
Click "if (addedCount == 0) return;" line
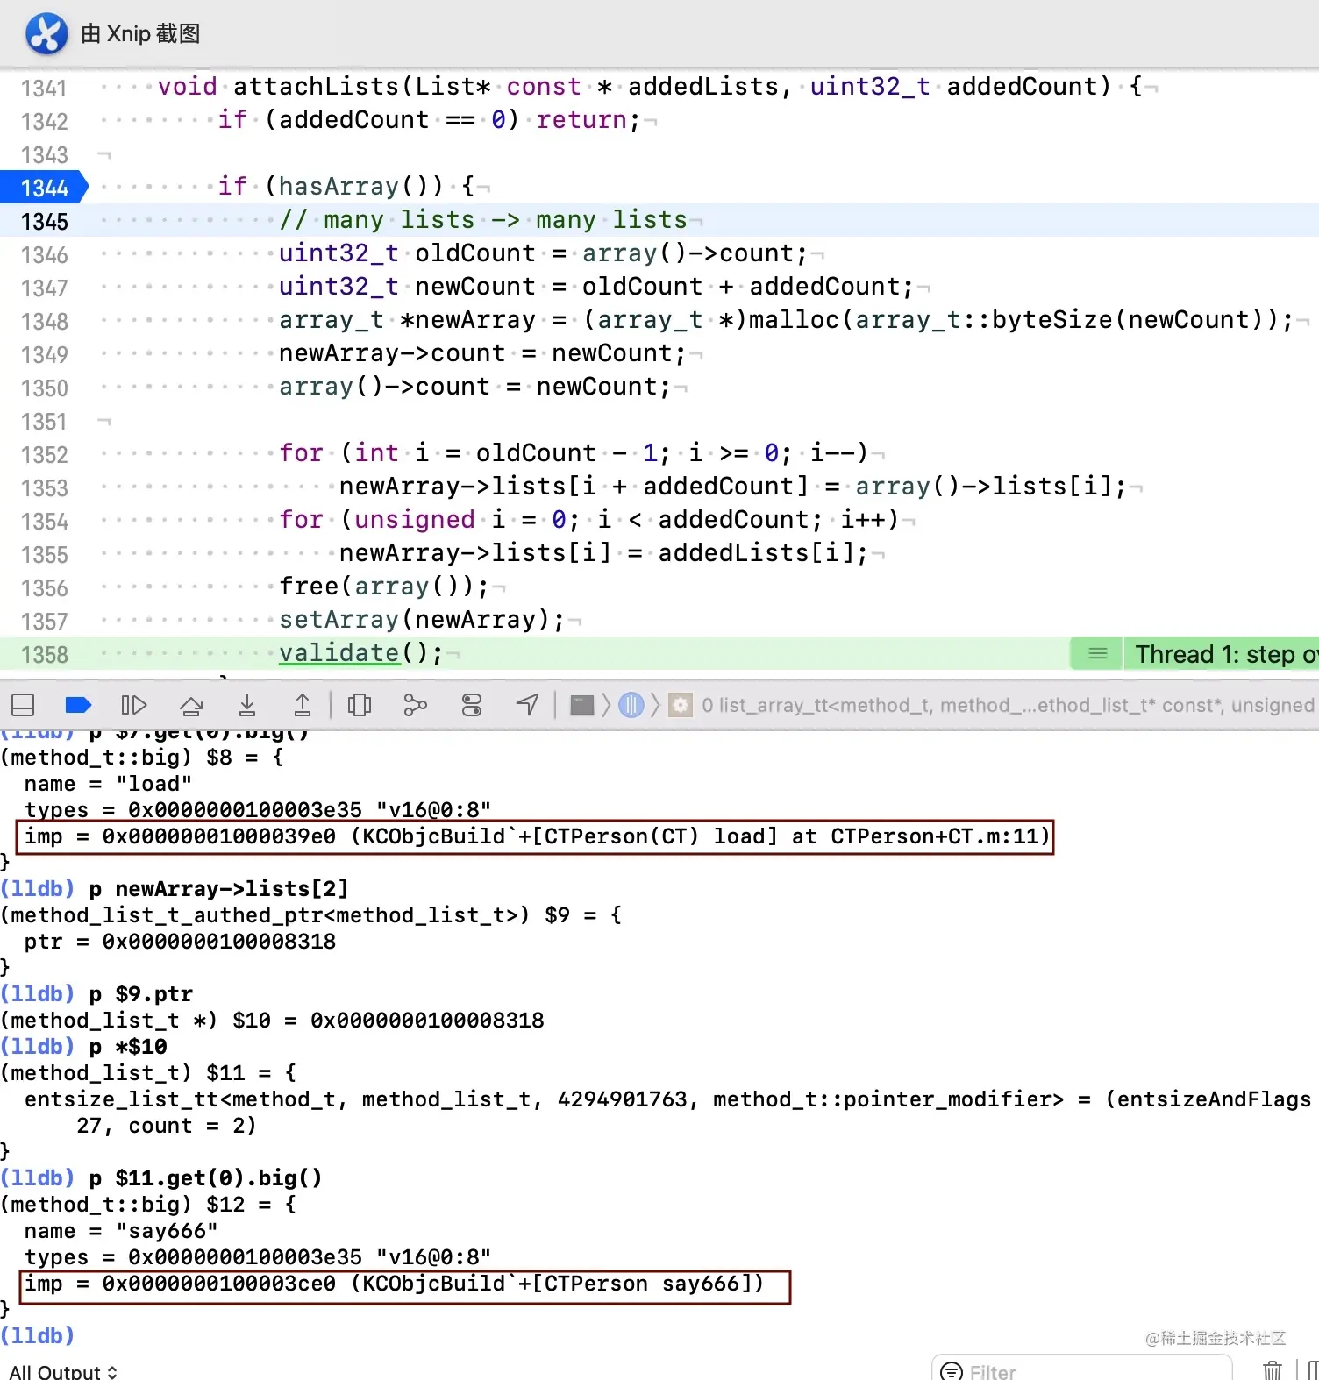click(x=429, y=119)
